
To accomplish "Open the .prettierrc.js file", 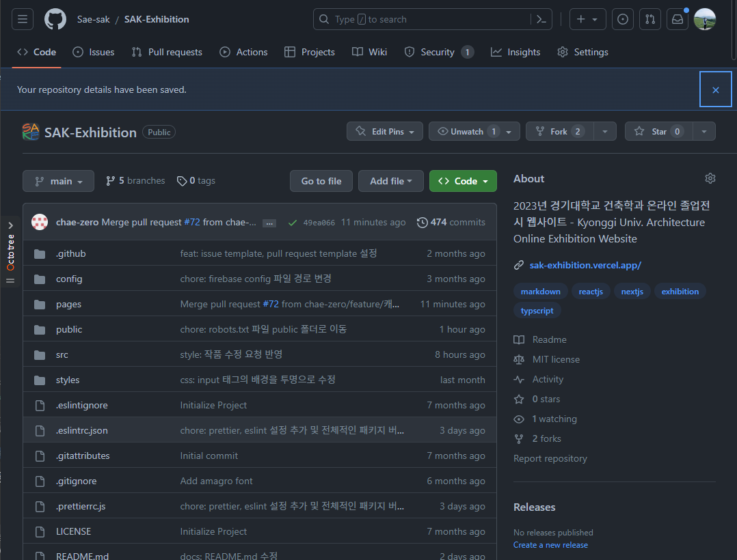I will 81,507.
